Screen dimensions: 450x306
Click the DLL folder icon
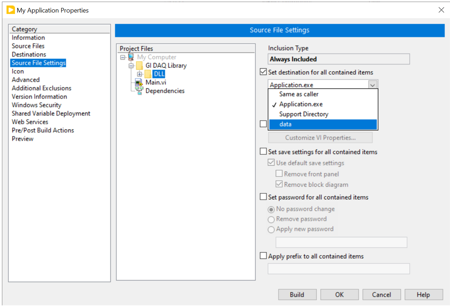tap(148, 74)
